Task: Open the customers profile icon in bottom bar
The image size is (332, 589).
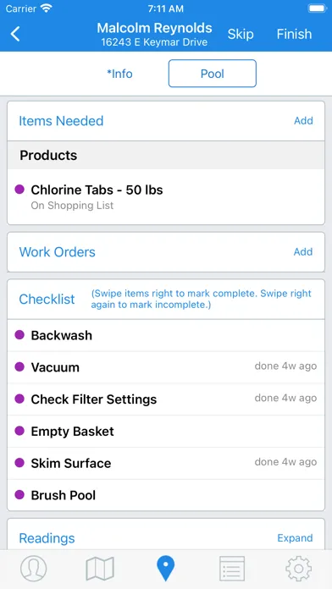Action: 34,569
